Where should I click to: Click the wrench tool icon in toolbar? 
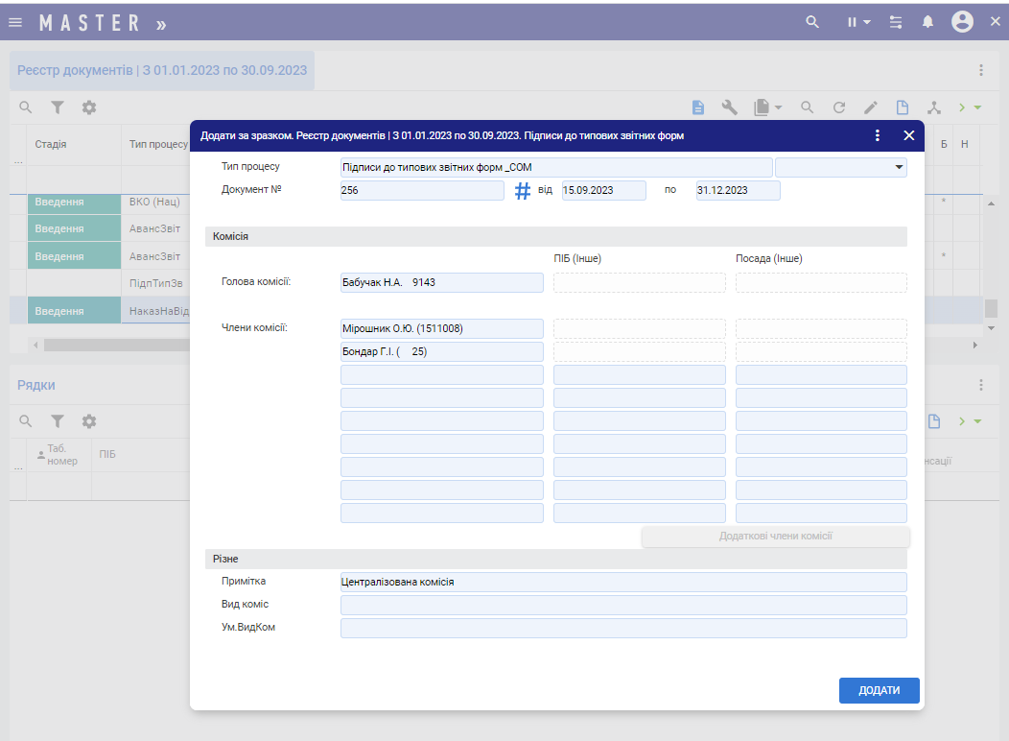[730, 108]
